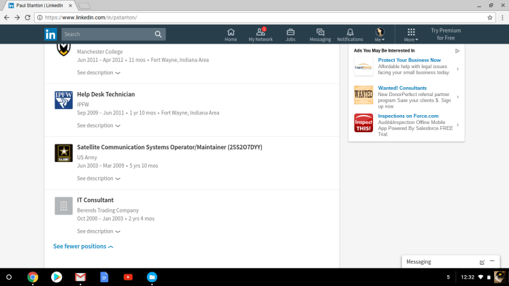Collapse list with See fewer positions
The width and height of the screenshot is (509, 286).
click(x=84, y=247)
